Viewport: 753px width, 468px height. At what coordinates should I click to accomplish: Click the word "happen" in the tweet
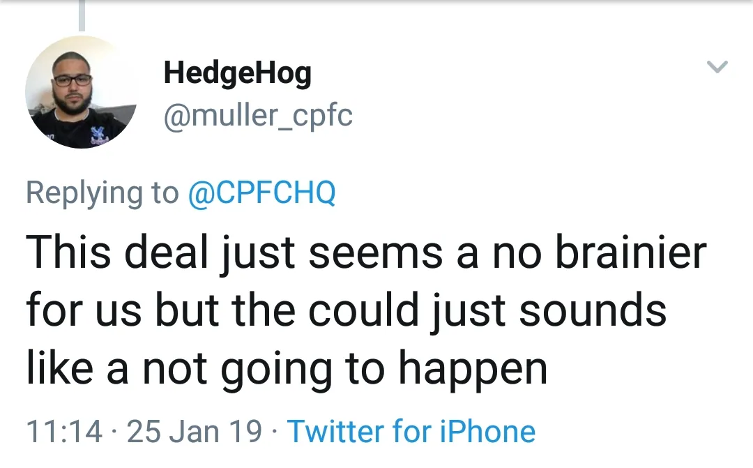[x=473, y=370]
